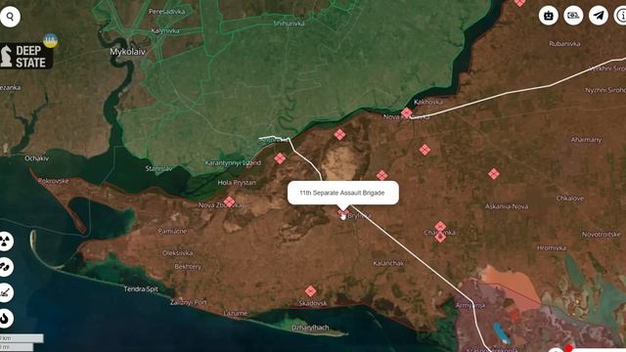Toggle the fire flame layer button
The width and height of the screenshot is (626, 352).
tap(6, 319)
